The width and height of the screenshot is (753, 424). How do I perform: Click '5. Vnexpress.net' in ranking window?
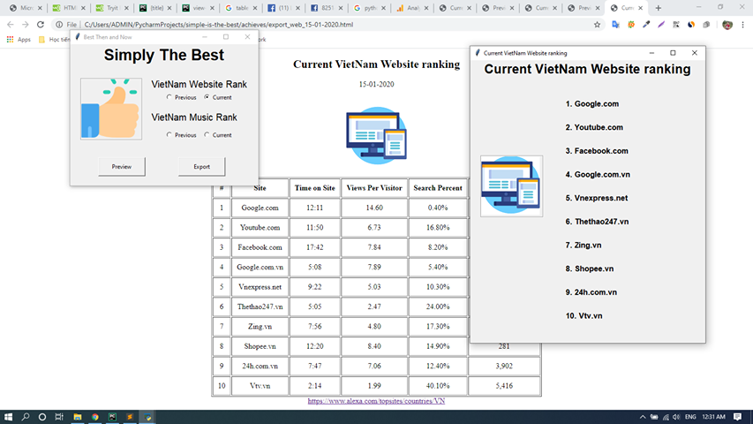597,198
